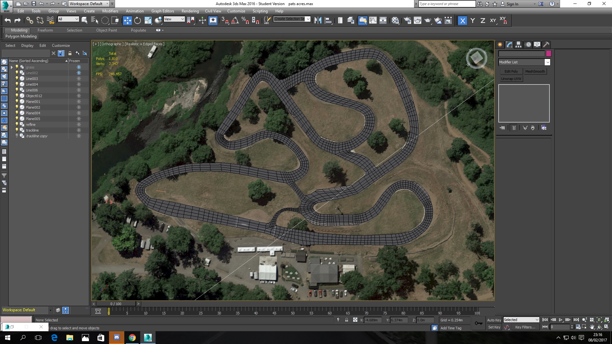
Task: Click the pink object color swatch
Action: (548, 54)
